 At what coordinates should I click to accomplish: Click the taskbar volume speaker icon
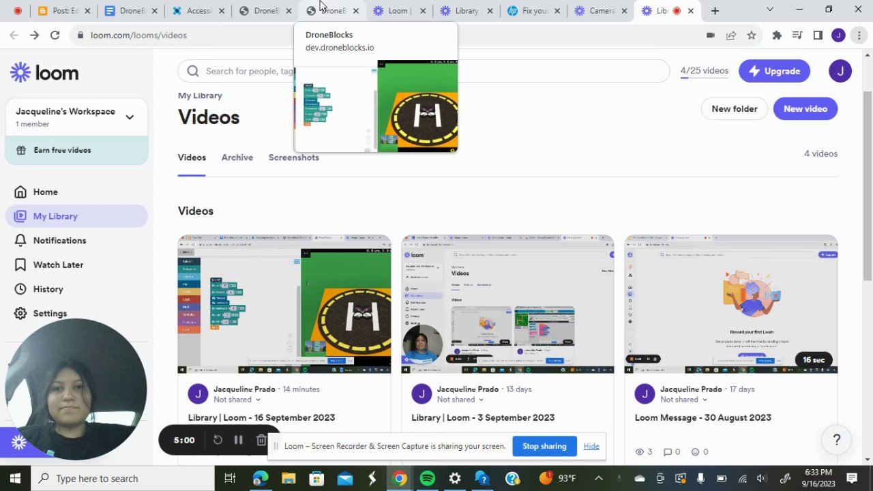762,479
